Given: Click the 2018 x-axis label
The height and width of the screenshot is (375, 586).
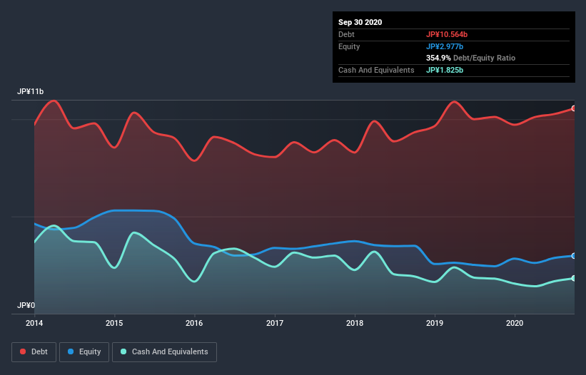Looking at the screenshot, I should 355,323.
